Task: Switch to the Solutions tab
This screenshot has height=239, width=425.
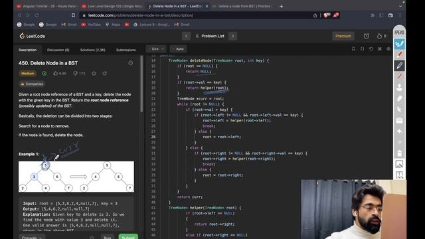Action: [93, 50]
